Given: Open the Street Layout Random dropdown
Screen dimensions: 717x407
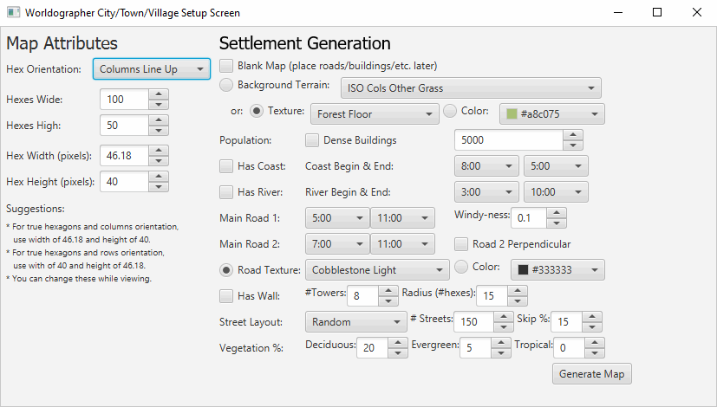Looking at the screenshot, I should (x=356, y=322).
